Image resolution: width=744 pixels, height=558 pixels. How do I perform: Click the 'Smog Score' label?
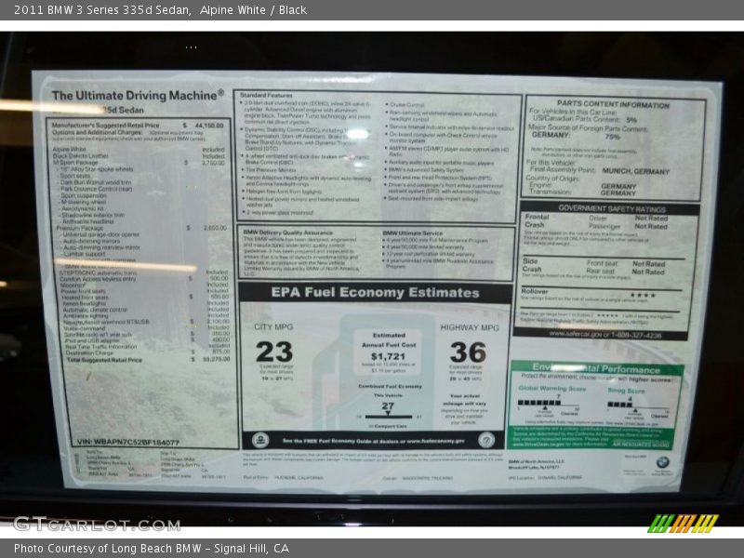click(626, 391)
